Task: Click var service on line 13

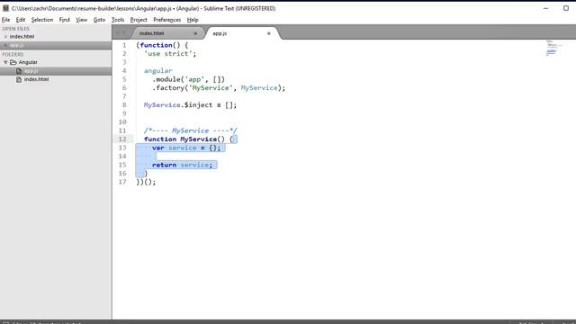Action: 175,148
